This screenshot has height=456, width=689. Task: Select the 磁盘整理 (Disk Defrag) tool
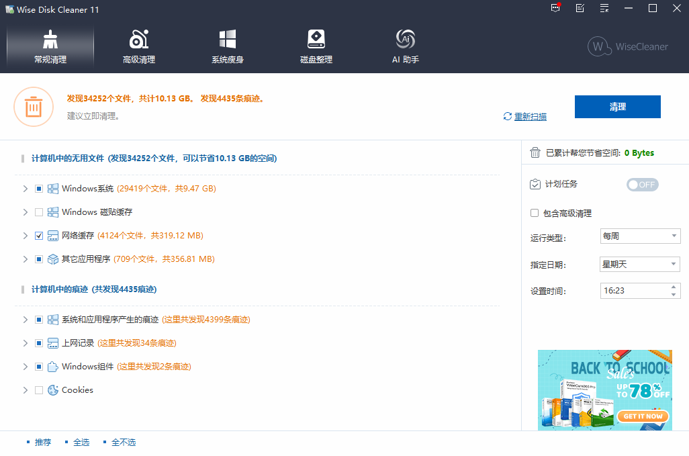coord(316,46)
